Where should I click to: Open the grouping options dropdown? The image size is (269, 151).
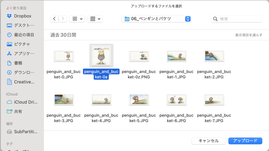(95, 19)
